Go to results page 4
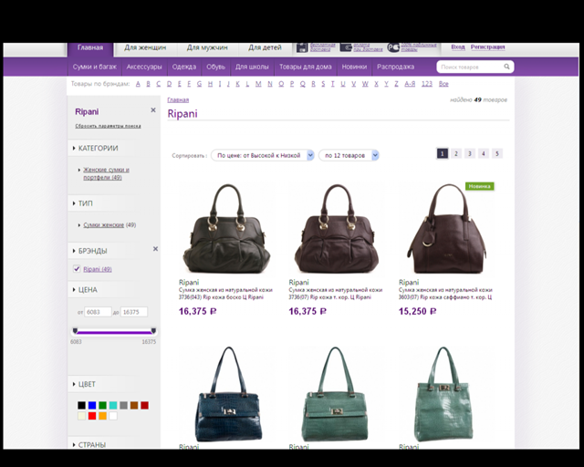The height and width of the screenshot is (467, 584). [x=484, y=153]
